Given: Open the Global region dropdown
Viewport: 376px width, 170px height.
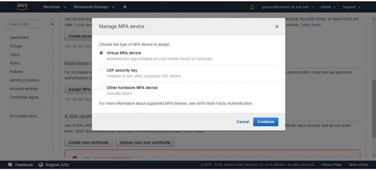Looking at the screenshot, I should (x=328, y=7).
